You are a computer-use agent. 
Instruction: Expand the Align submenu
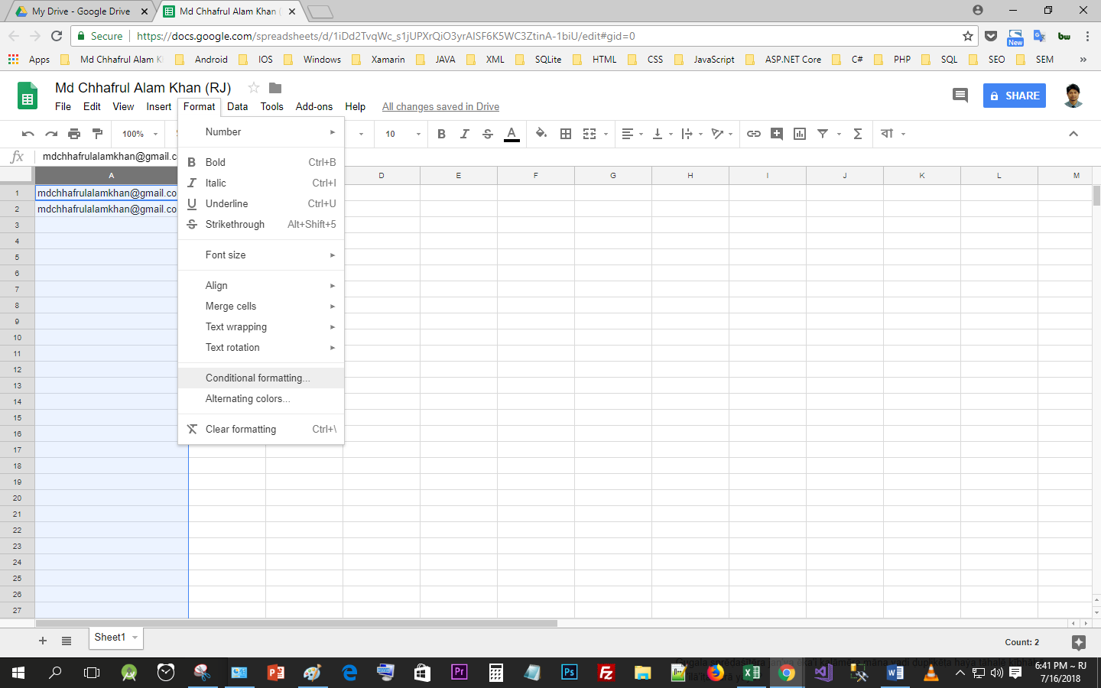[x=261, y=286]
